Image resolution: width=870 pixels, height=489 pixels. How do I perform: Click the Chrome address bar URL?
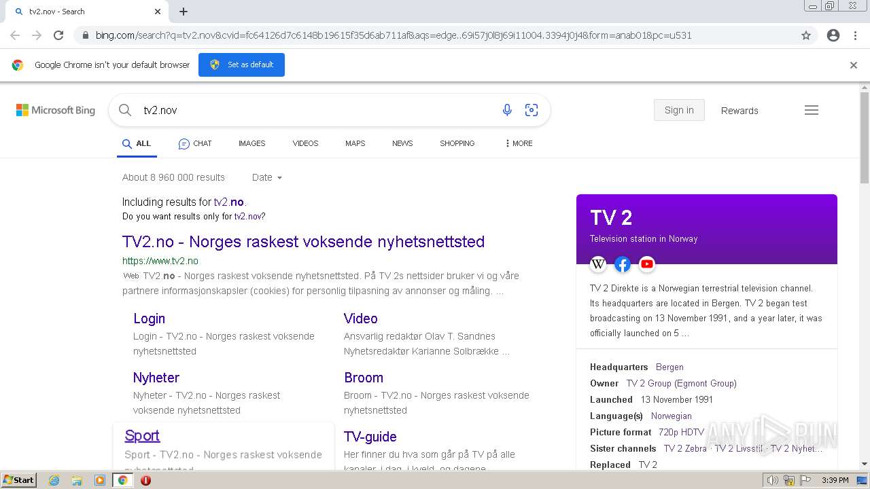tap(394, 35)
